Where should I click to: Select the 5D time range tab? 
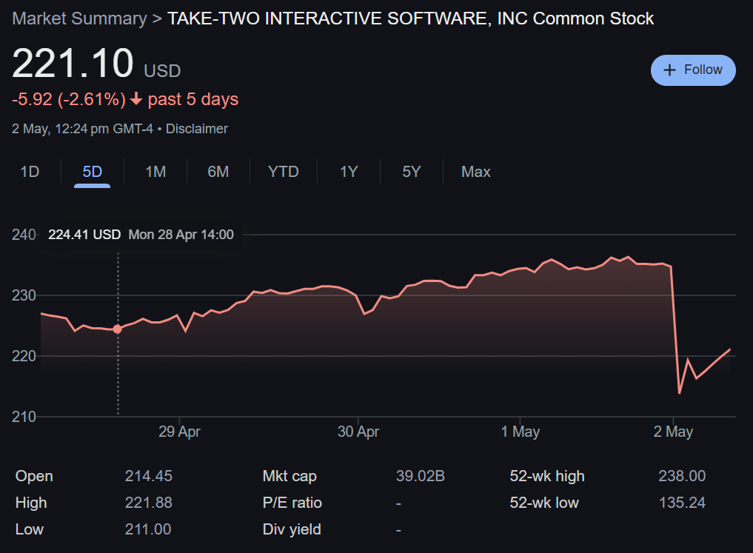coord(93,172)
